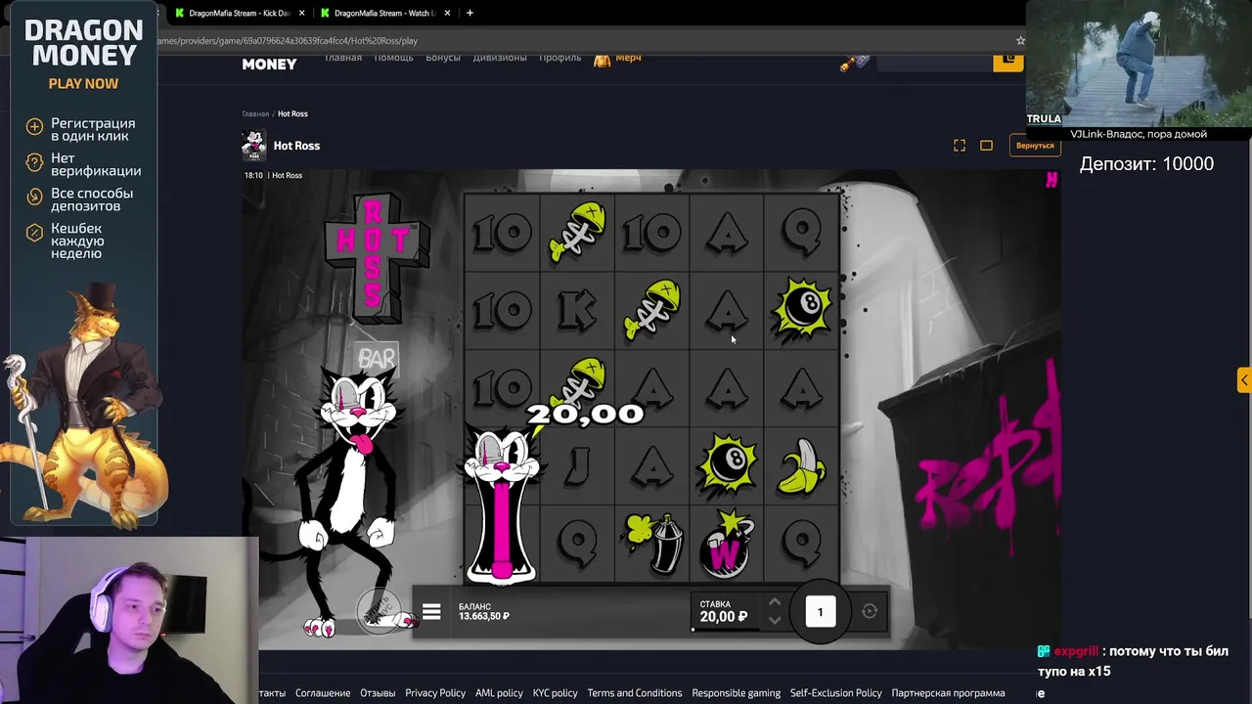Click the Нет верификации banner item
Viewport: 1252px width, 704px height.
(x=83, y=164)
